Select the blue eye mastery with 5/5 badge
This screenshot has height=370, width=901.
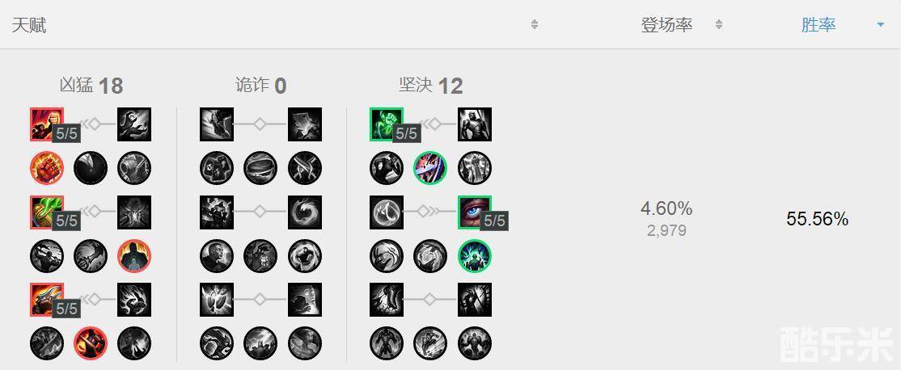(475, 212)
